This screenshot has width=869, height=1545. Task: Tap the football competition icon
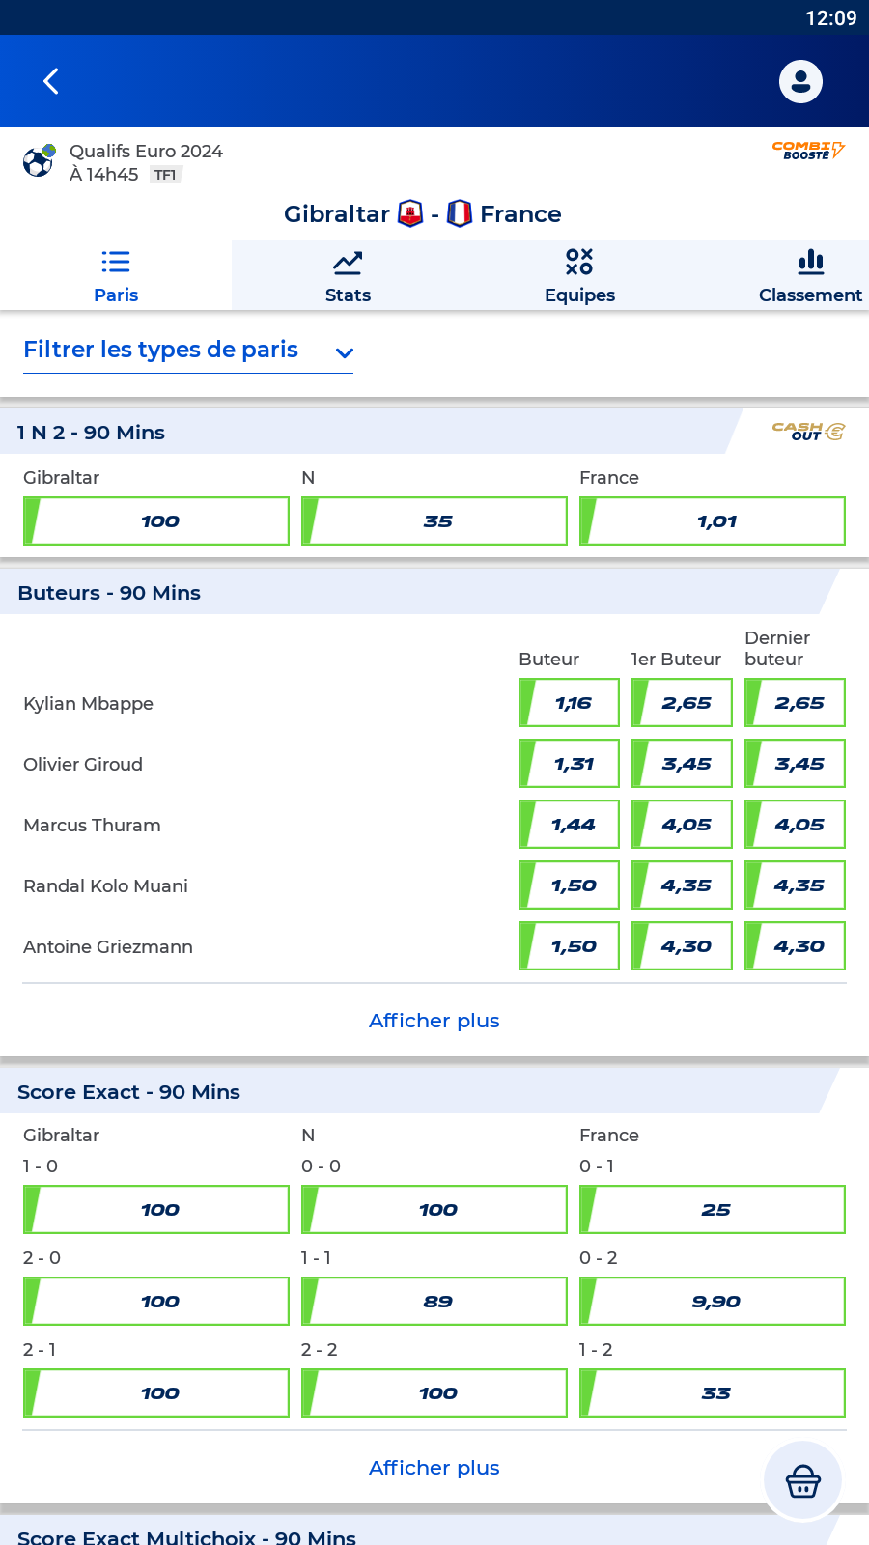39,161
